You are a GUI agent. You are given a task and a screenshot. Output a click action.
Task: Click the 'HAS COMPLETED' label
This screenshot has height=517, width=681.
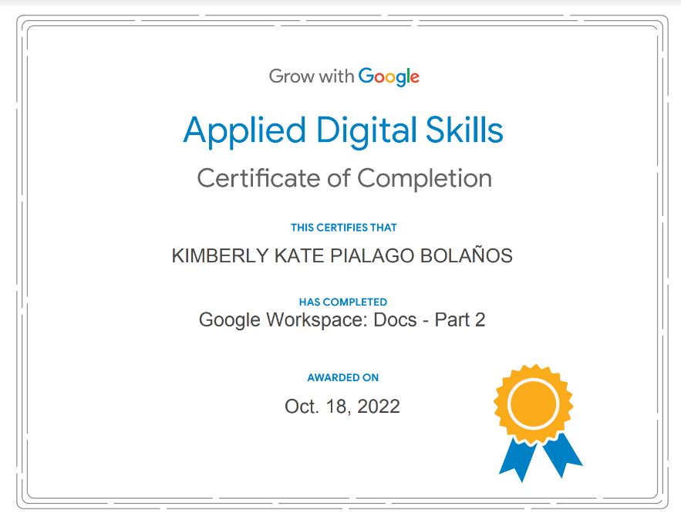tap(343, 302)
